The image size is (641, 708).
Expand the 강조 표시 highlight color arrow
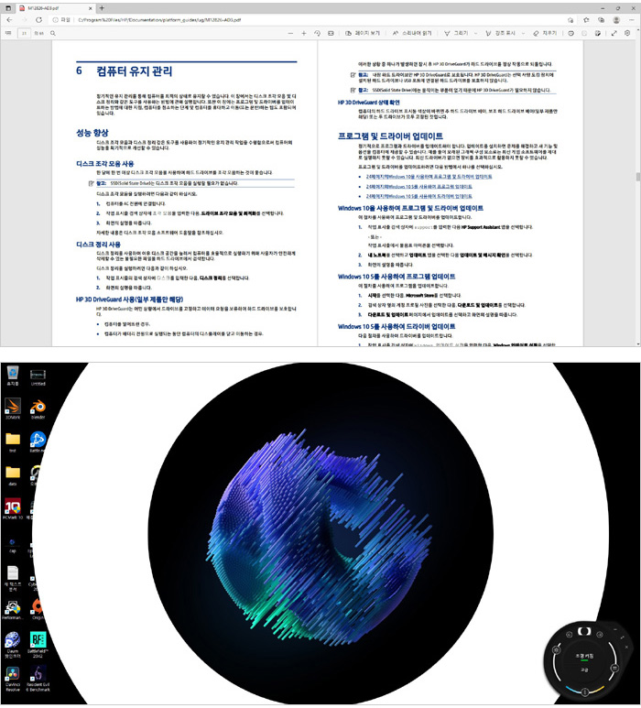click(523, 33)
